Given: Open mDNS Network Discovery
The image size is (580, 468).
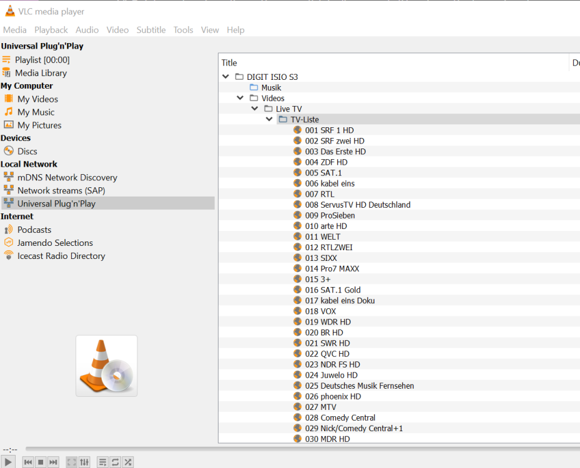Looking at the screenshot, I should point(67,177).
